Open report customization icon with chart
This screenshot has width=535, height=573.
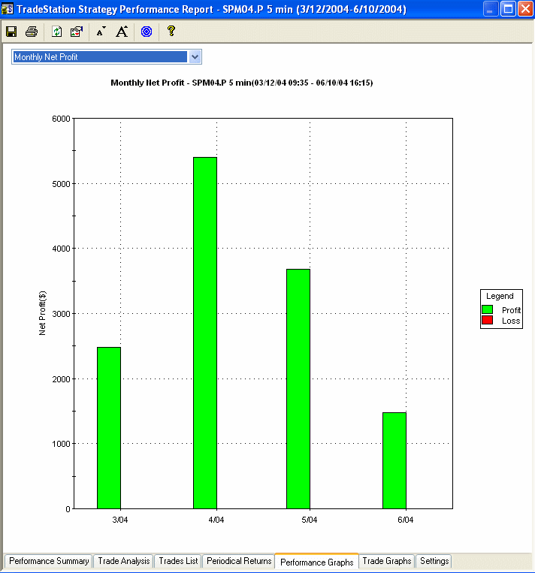(77, 32)
